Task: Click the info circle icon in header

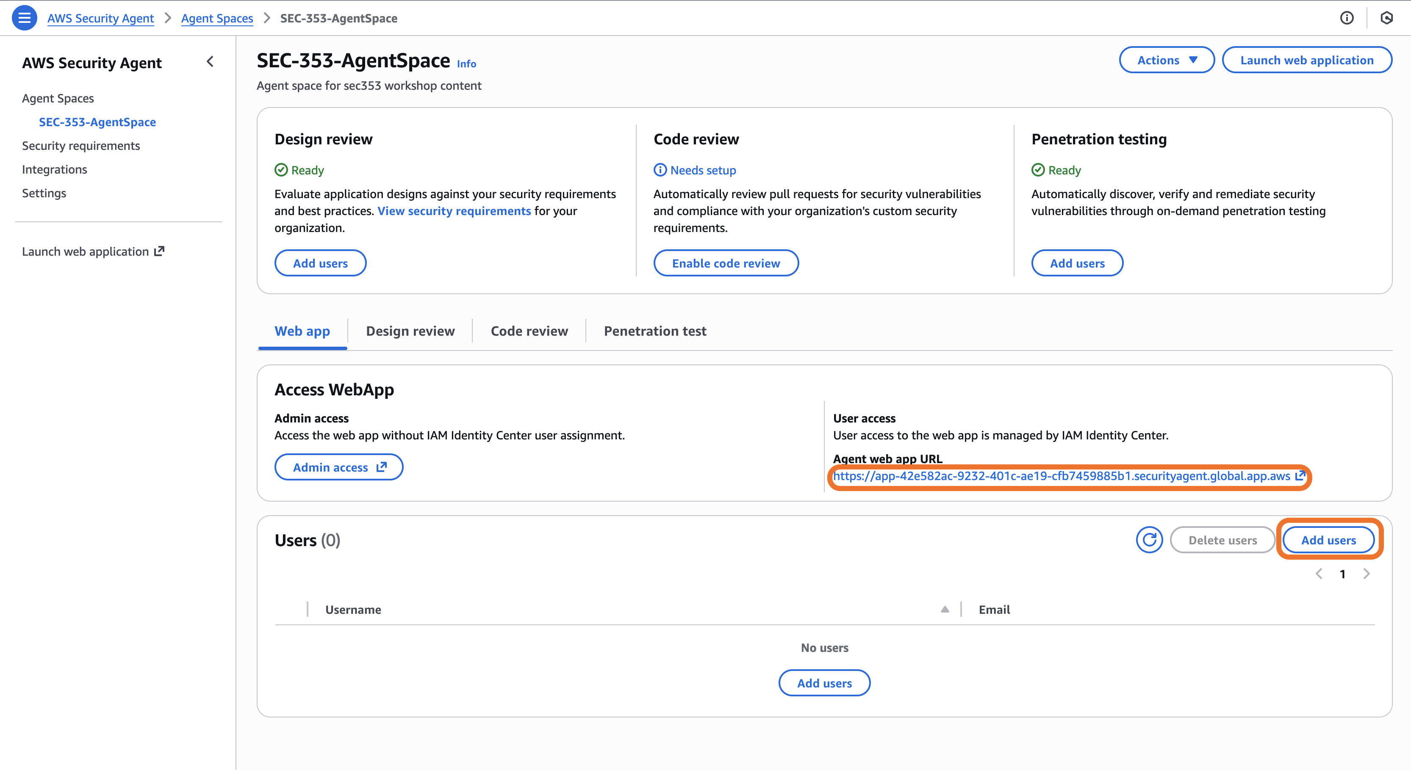Action: 1347,18
